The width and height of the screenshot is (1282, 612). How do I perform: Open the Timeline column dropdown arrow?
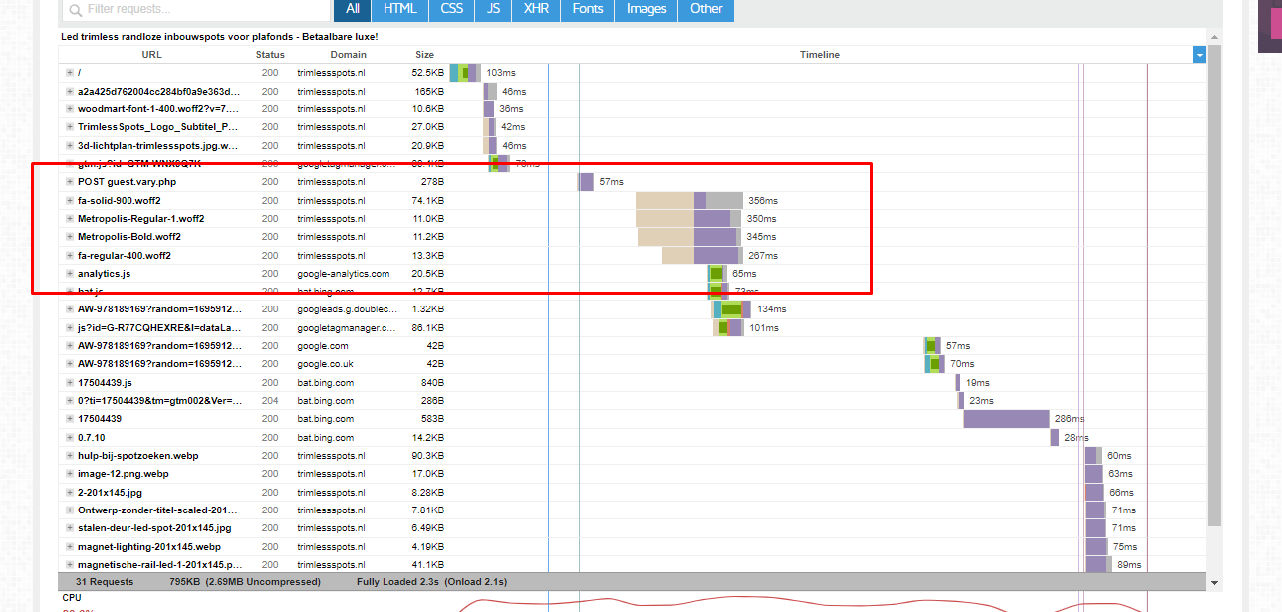pyautogui.click(x=1199, y=55)
